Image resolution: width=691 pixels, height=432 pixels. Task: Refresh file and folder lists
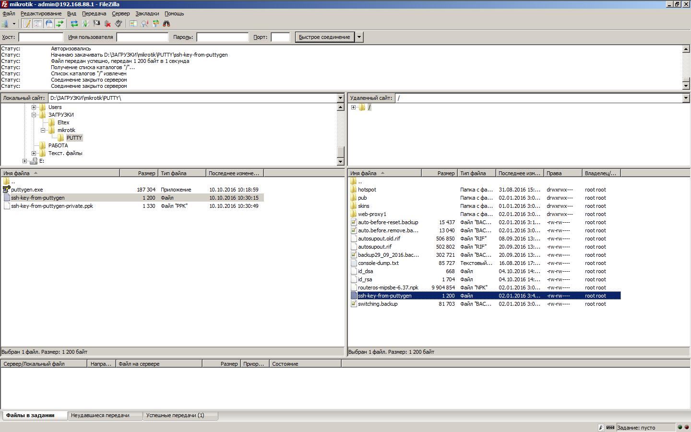click(x=74, y=24)
